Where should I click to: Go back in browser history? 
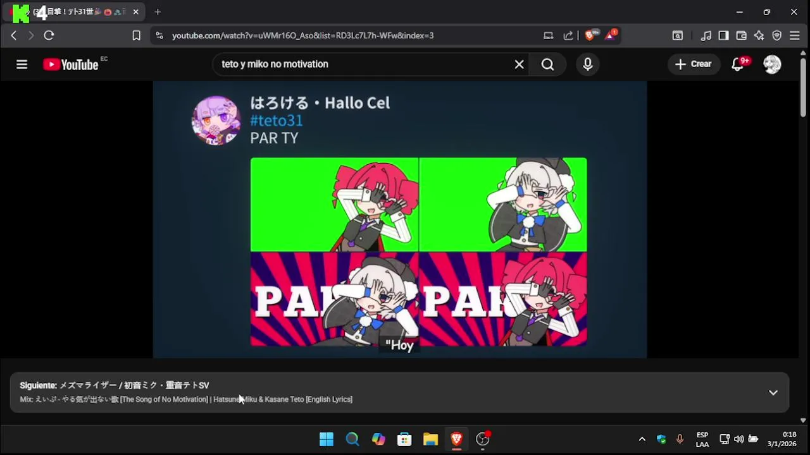[x=14, y=35]
